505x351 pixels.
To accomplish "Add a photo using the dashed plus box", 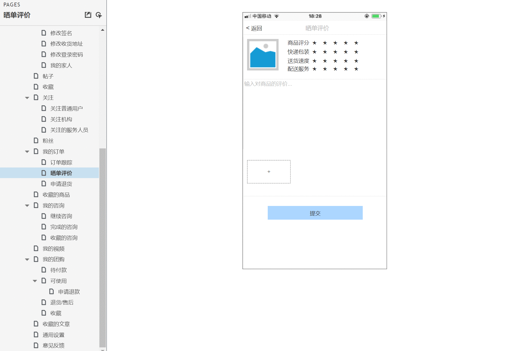I will tap(269, 172).
